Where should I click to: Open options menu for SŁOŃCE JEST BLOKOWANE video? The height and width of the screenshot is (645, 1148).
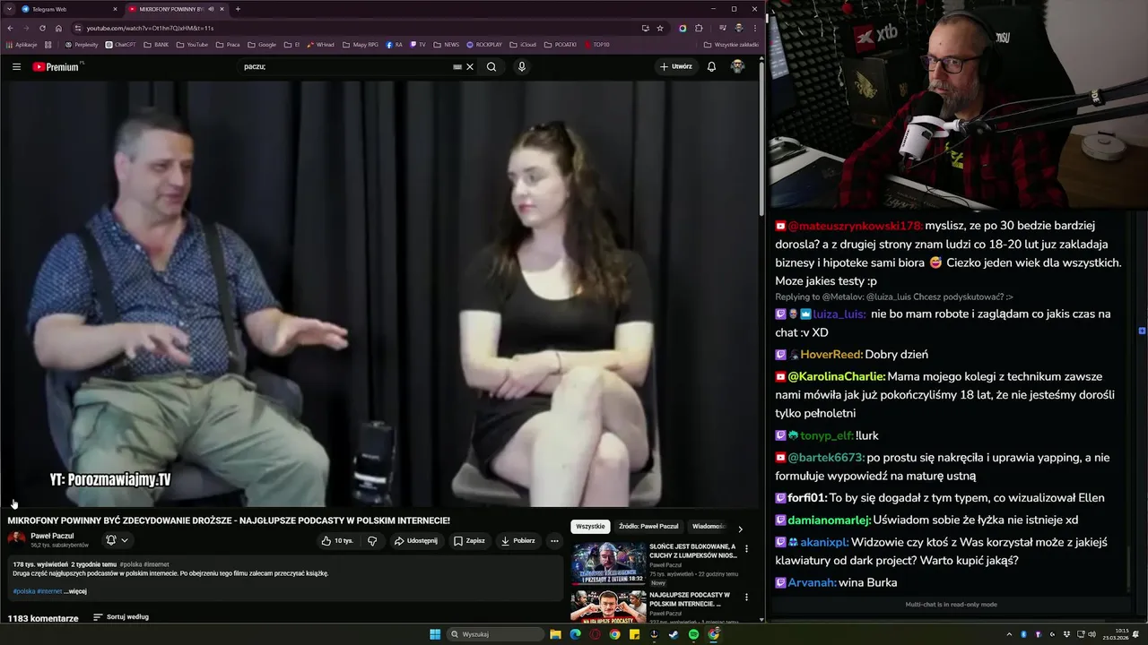pyautogui.click(x=746, y=547)
